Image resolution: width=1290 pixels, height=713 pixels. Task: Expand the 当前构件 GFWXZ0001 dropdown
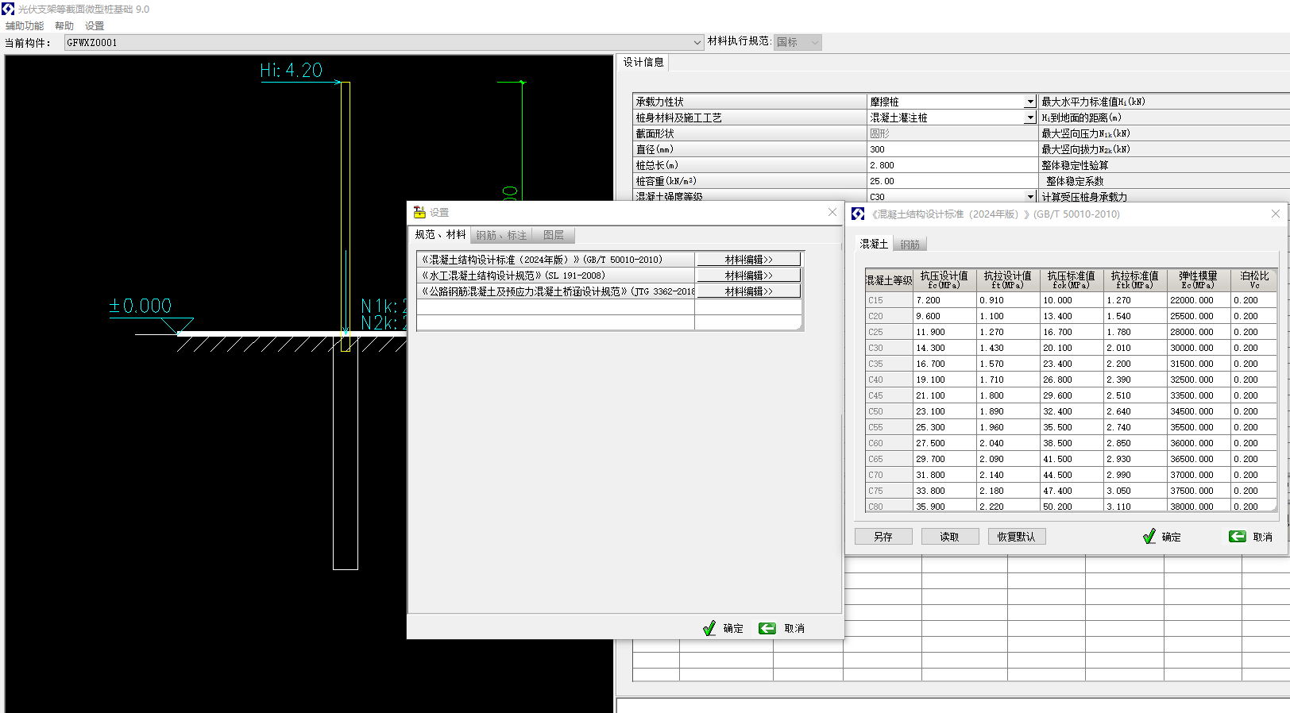tap(697, 43)
